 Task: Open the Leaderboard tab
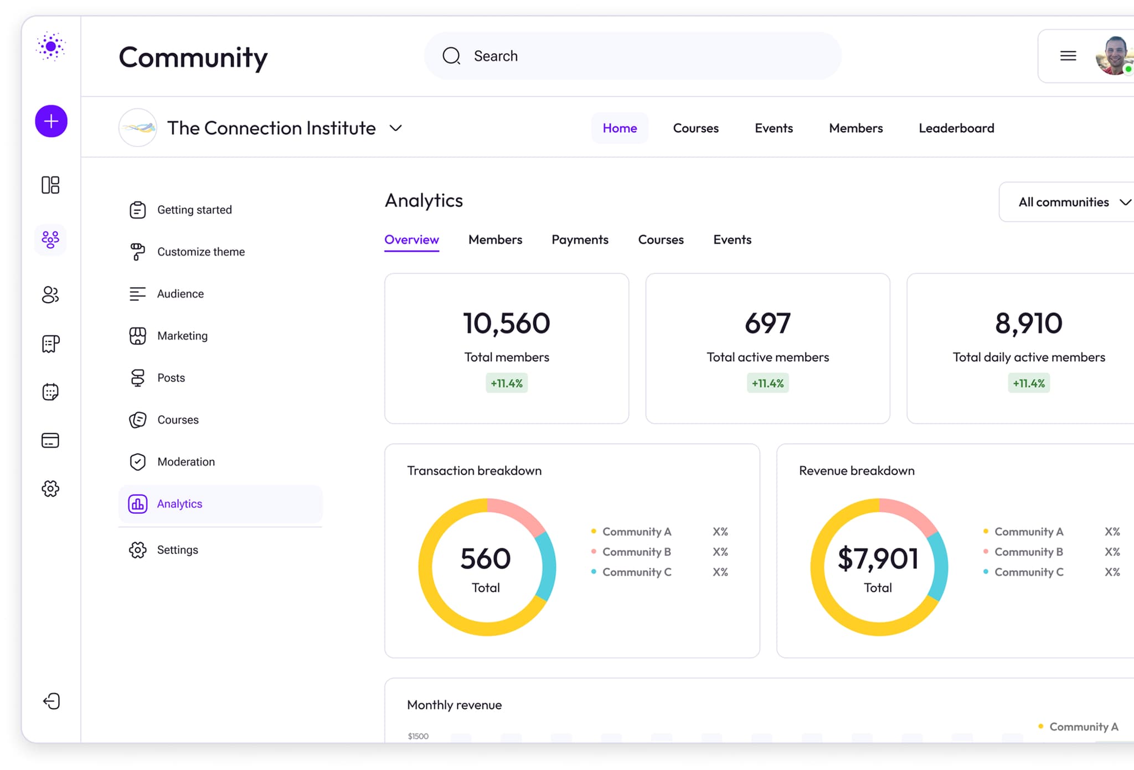click(956, 128)
